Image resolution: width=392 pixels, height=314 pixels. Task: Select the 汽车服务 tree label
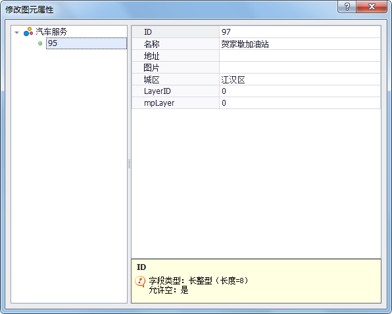click(x=51, y=32)
